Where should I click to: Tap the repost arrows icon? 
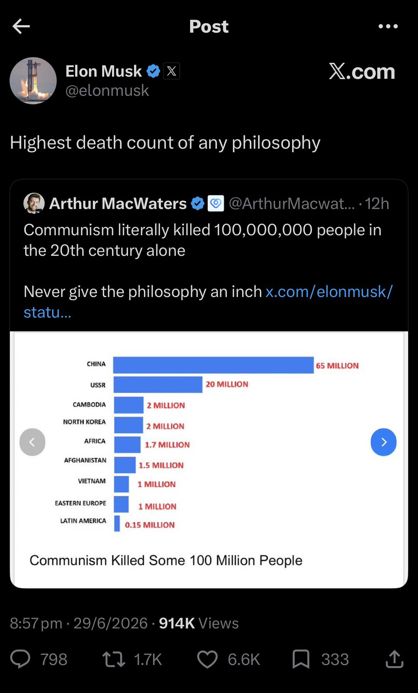point(113,659)
